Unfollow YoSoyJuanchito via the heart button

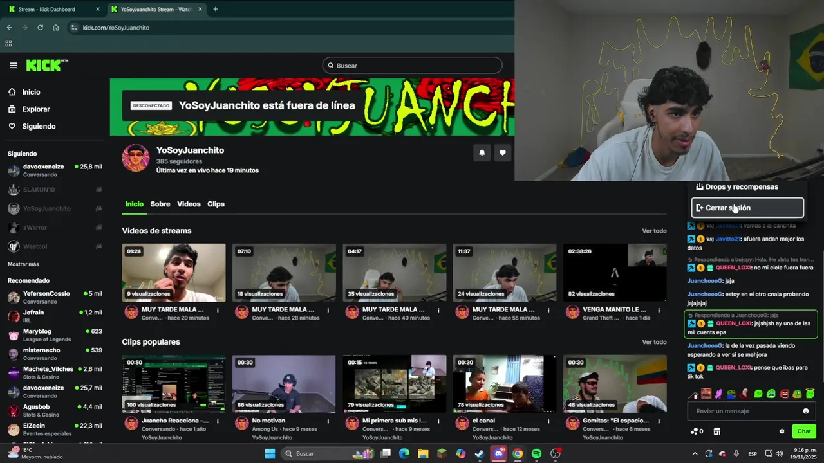pos(502,153)
